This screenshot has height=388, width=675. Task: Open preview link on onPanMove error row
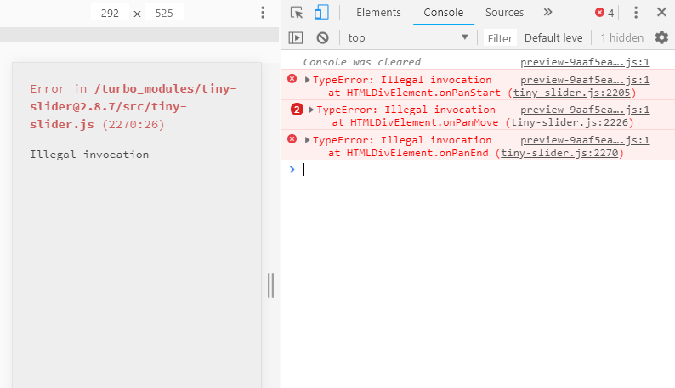[585, 110]
